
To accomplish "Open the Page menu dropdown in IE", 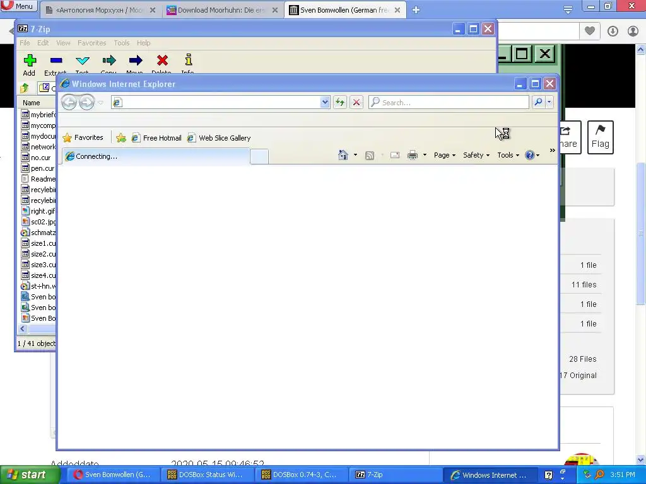I will [445, 155].
